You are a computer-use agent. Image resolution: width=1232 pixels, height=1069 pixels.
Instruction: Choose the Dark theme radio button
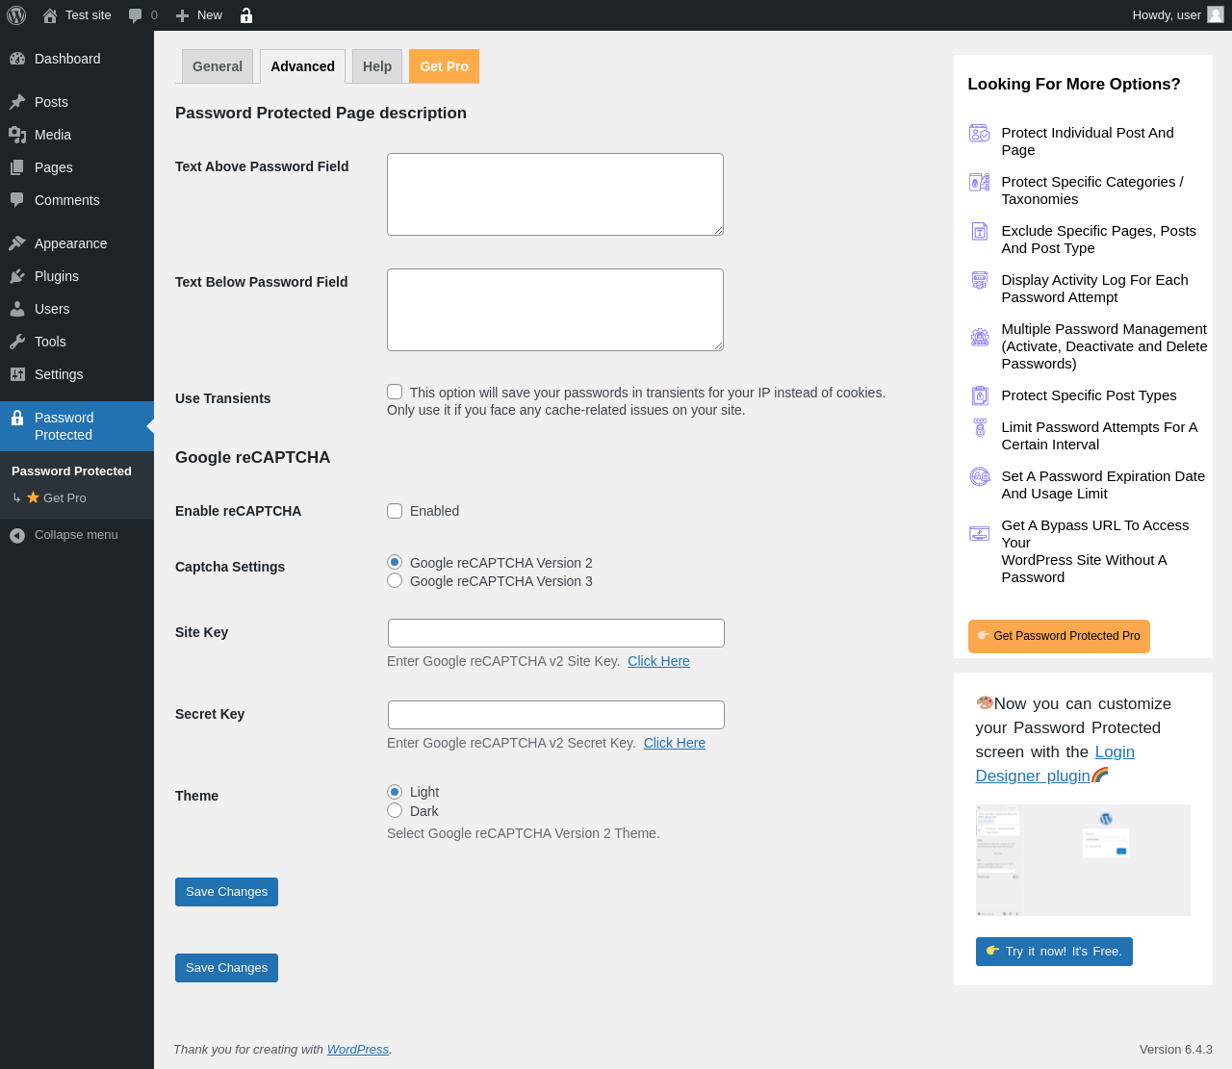[395, 810]
